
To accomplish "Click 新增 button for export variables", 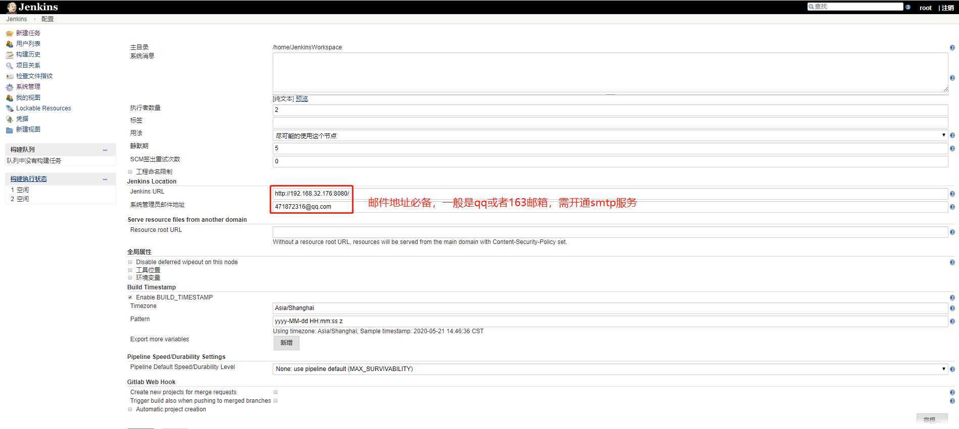I will [x=286, y=343].
